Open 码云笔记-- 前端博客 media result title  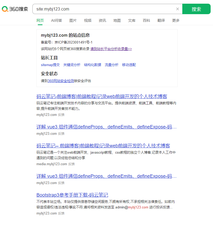click(103, 146)
